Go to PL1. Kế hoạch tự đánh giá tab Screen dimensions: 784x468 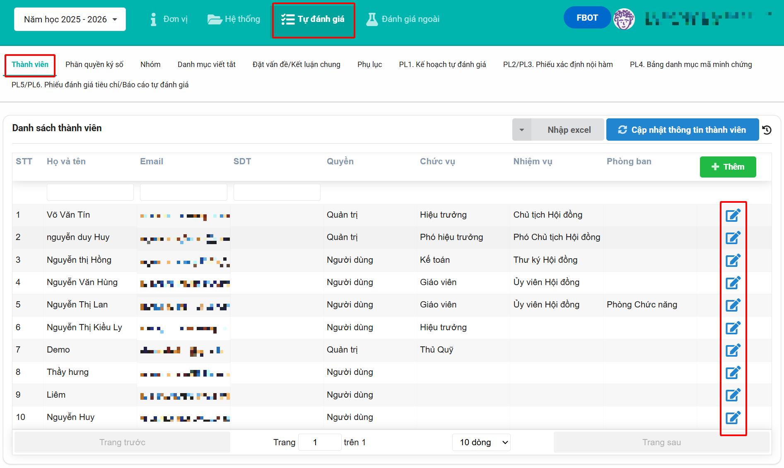tap(442, 65)
